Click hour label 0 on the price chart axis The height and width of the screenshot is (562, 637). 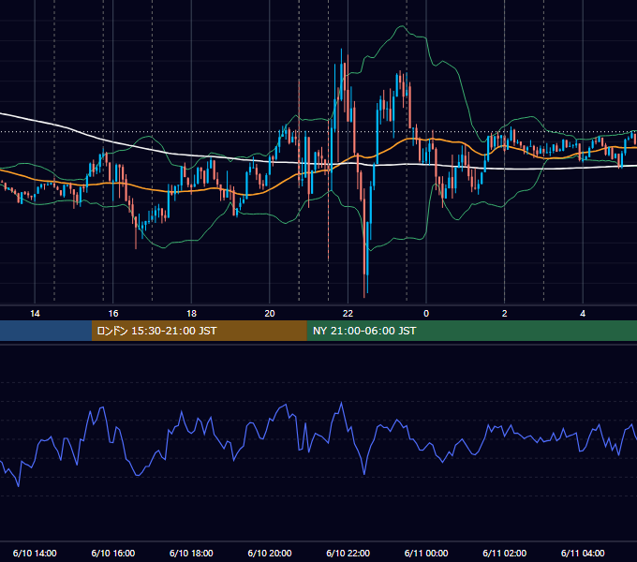click(426, 314)
